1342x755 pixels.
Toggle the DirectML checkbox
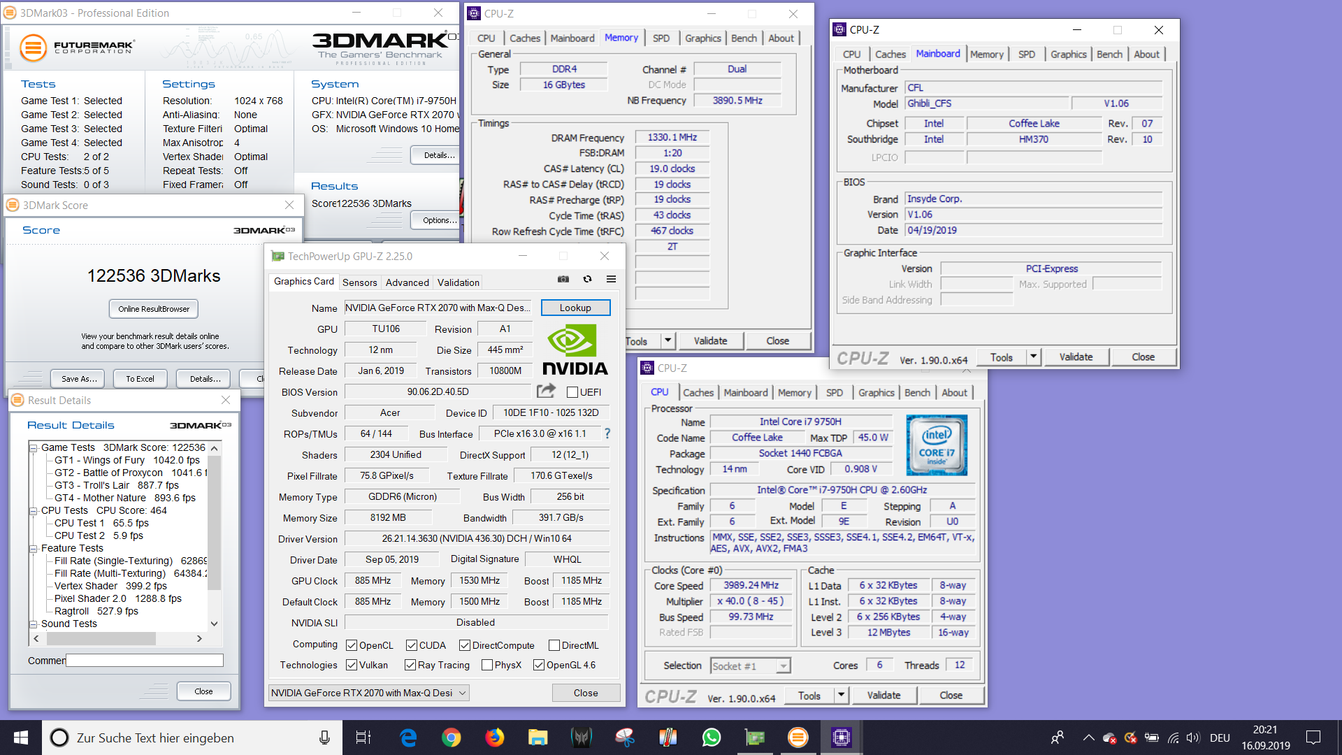(554, 645)
